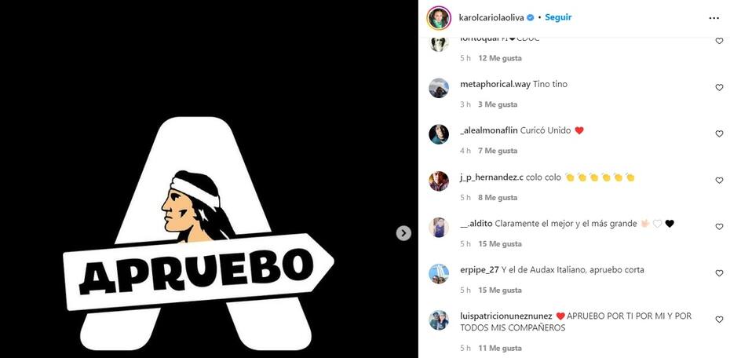Open the three-dots post options menu
This screenshot has height=358, width=730.
point(714,18)
